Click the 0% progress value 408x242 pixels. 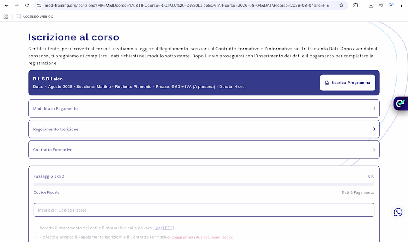pos(371,176)
